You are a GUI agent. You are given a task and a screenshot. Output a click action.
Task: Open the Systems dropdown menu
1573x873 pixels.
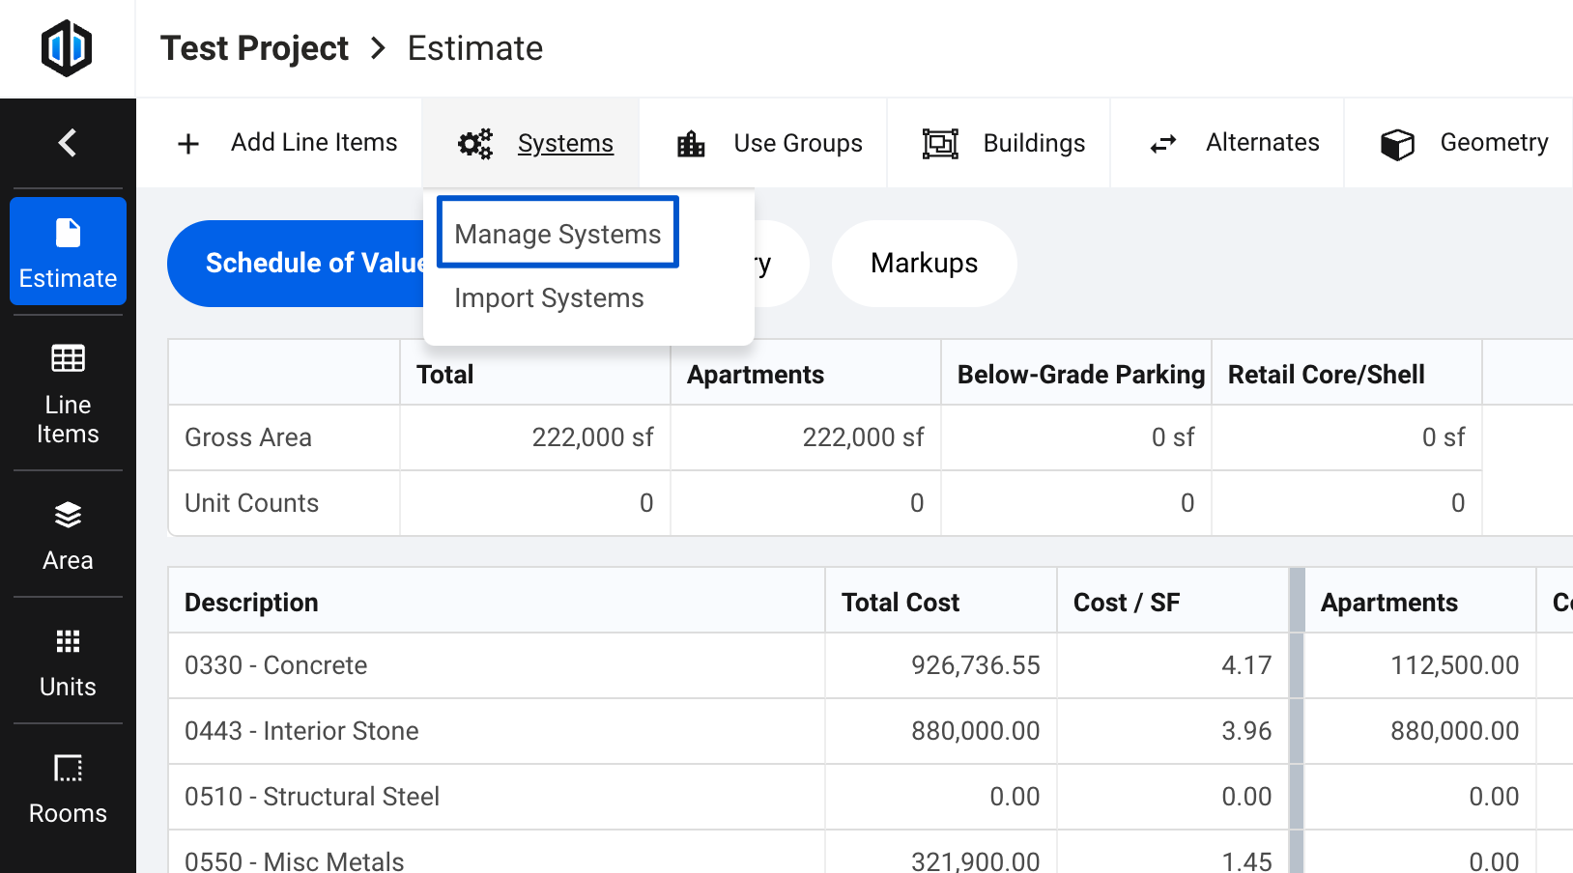[x=565, y=143]
